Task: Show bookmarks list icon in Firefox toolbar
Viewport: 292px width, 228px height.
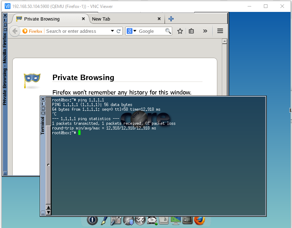Action: coord(191,31)
